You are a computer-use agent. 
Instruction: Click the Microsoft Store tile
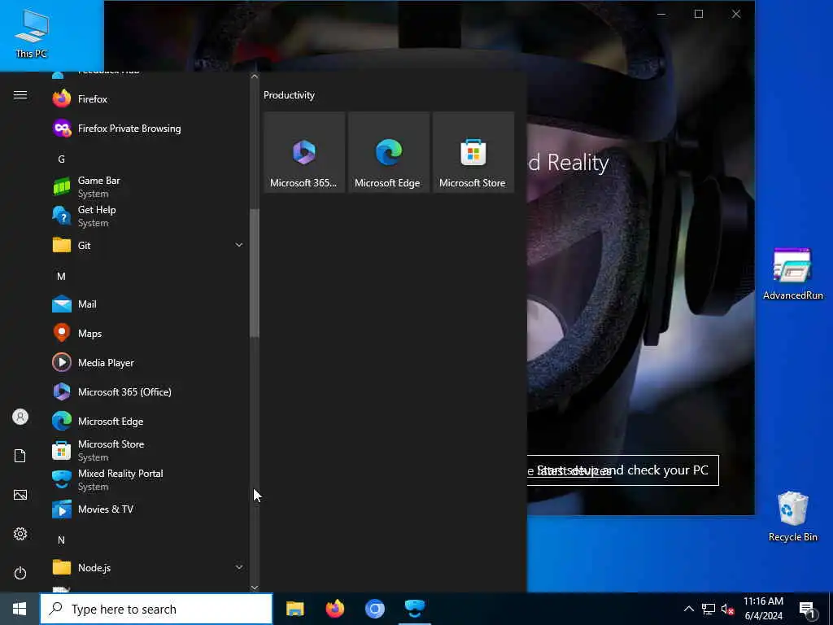tap(473, 152)
